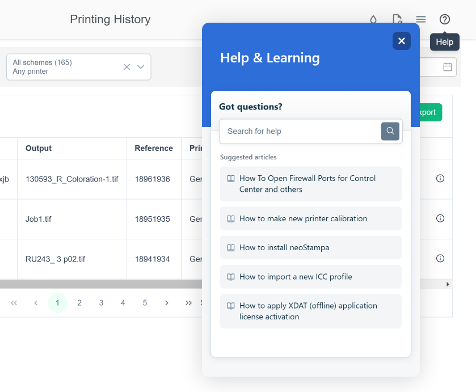Image resolution: width=476 pixels, height=392 pixels.
Task: Close the Help & Learning panel
Action: [401, 41]
